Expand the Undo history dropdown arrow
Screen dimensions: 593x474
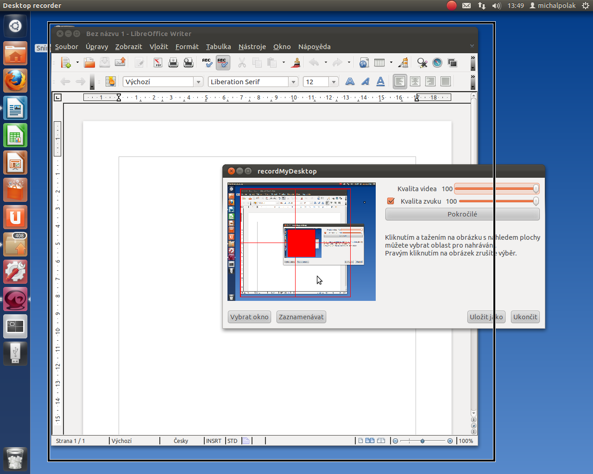coord(326,62)
